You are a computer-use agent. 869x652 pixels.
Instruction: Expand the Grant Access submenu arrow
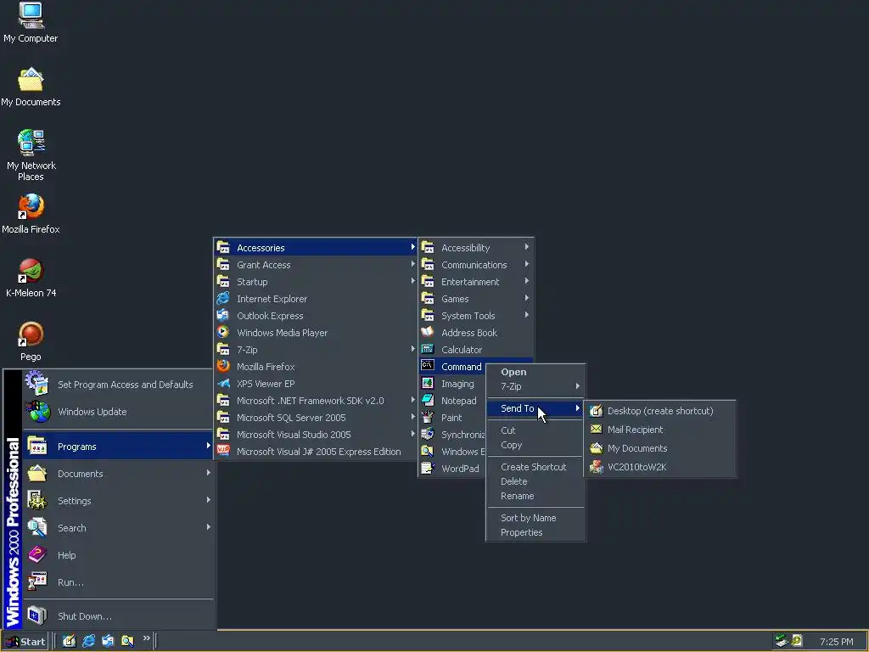[x=413, y=265]
